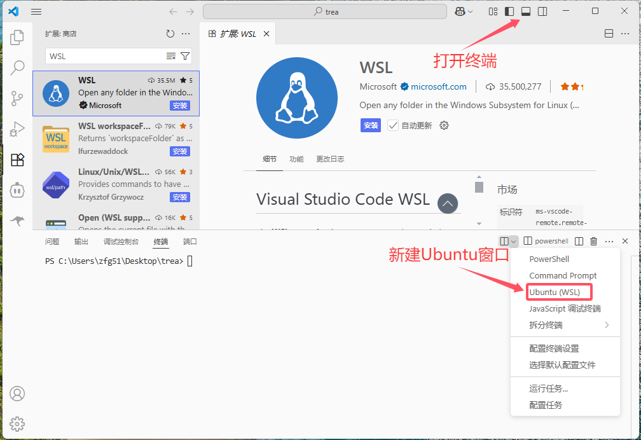Install the WSL extension from details page

point(370,125)
